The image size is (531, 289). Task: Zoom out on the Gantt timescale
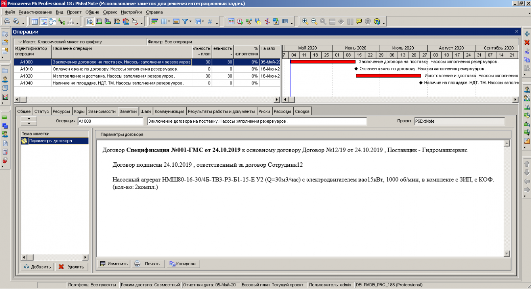(314, 21)
